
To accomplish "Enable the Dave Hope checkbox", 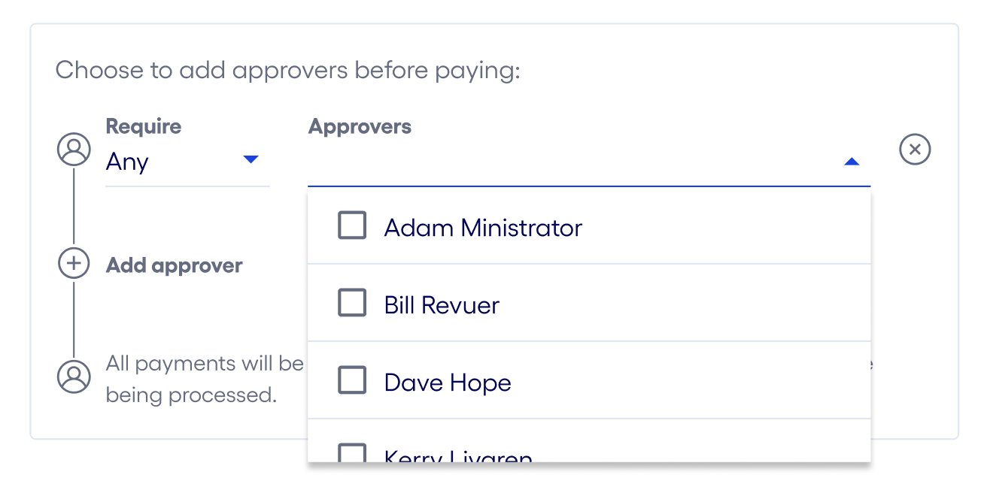I will 351,380.
